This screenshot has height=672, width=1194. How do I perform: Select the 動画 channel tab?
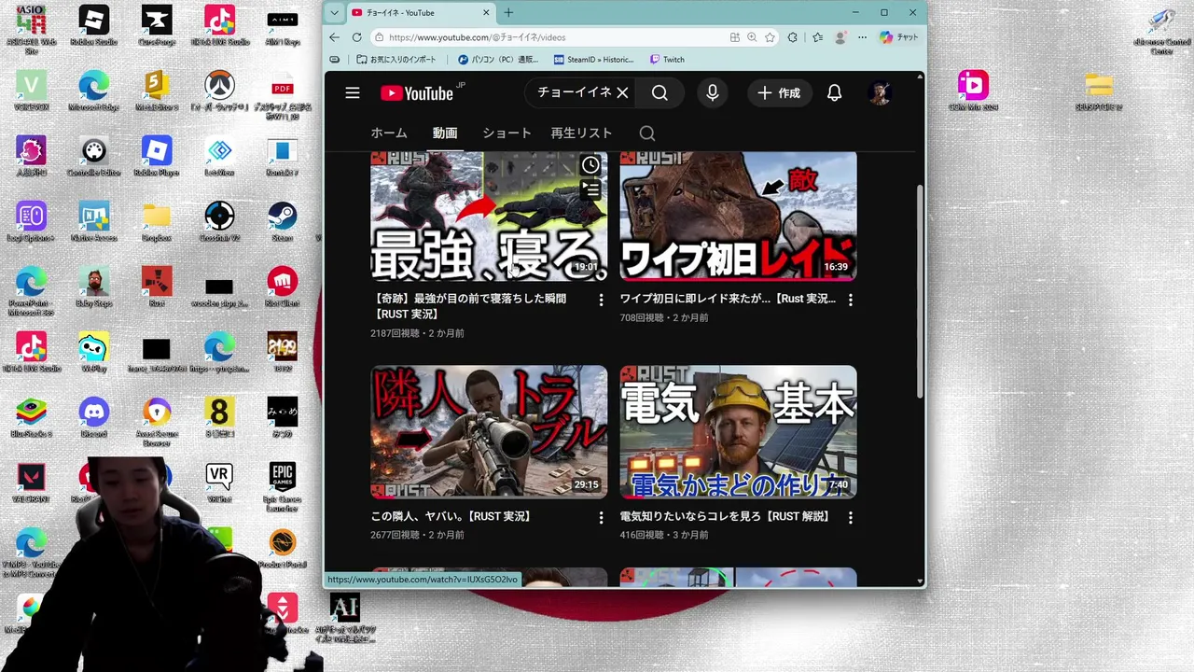[445, 133]
